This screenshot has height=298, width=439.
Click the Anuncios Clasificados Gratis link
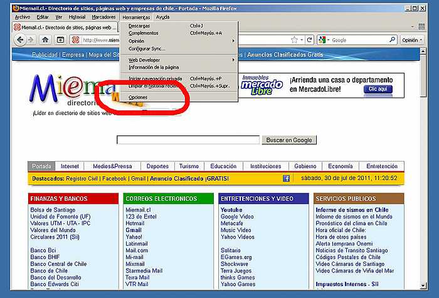(285, 55)
